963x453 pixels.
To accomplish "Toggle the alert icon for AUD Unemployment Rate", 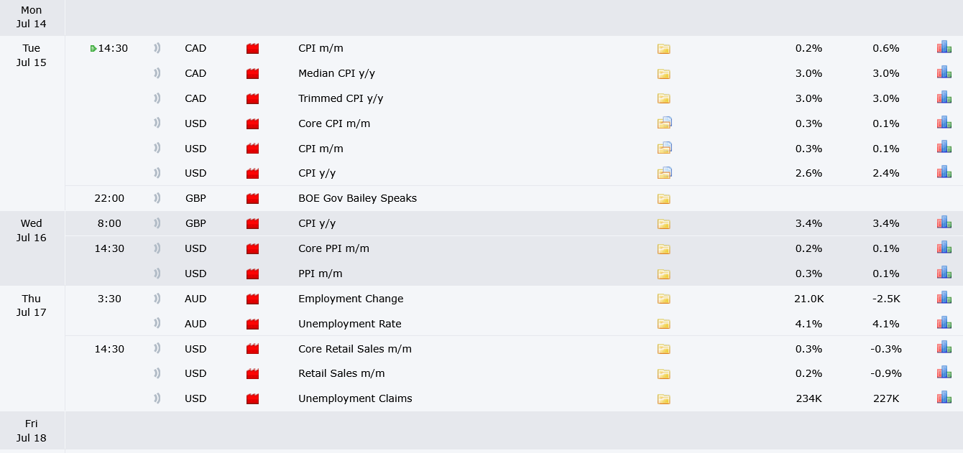I will 157,323.
